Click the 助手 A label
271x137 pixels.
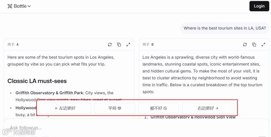click(13, 44)
